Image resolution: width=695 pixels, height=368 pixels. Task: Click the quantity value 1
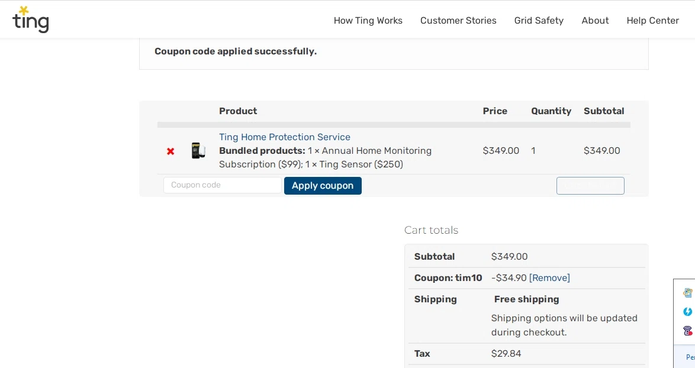[533, 150]
